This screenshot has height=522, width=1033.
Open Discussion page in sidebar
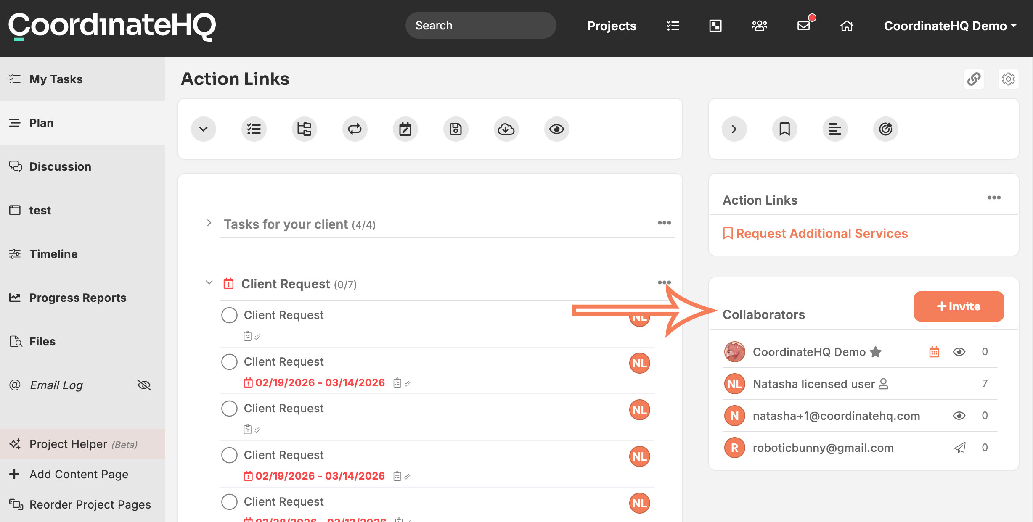pos(82,166)
